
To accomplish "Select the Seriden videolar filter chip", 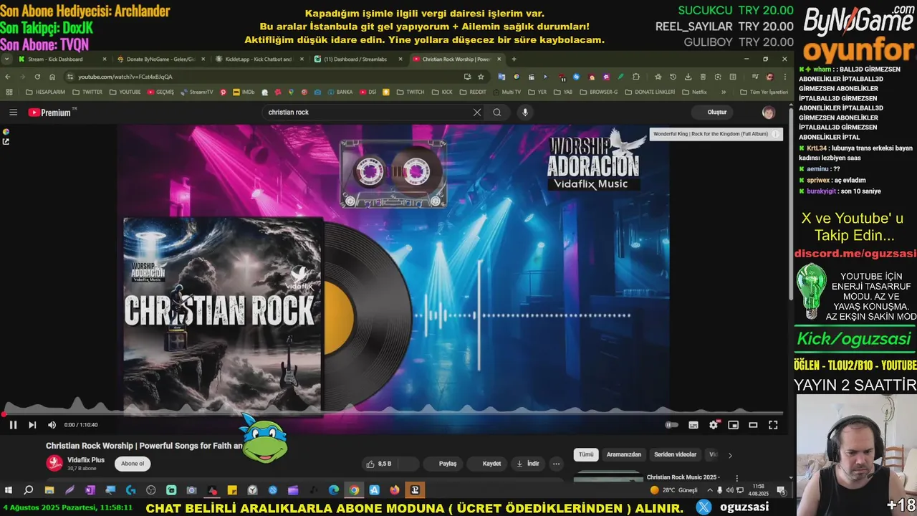I will [675, 454].
